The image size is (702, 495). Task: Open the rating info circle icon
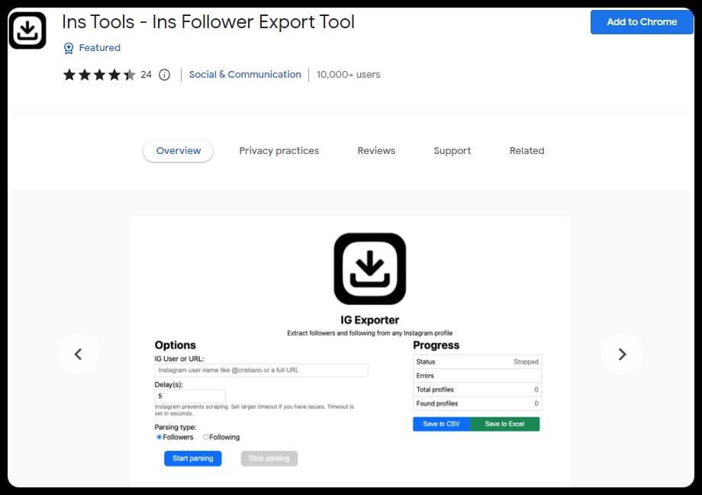pyautogui.click(x=164, y=75)
